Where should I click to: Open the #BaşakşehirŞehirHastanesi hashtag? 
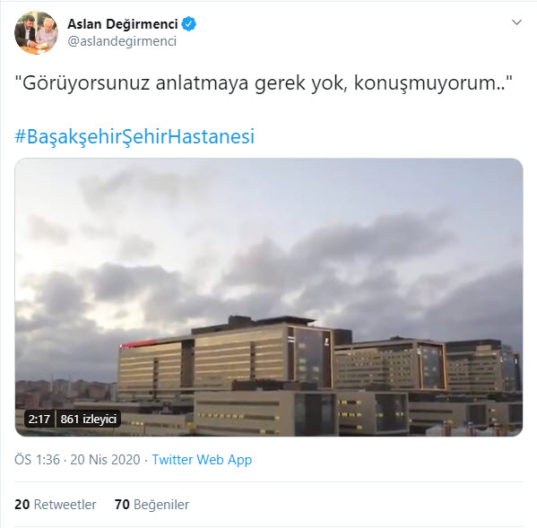click(134, 136)
